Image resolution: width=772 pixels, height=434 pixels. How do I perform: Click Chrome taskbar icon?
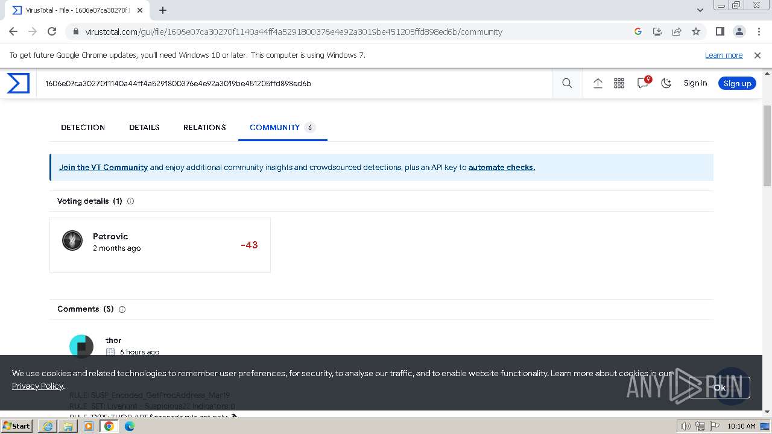[x=109, y=426]
